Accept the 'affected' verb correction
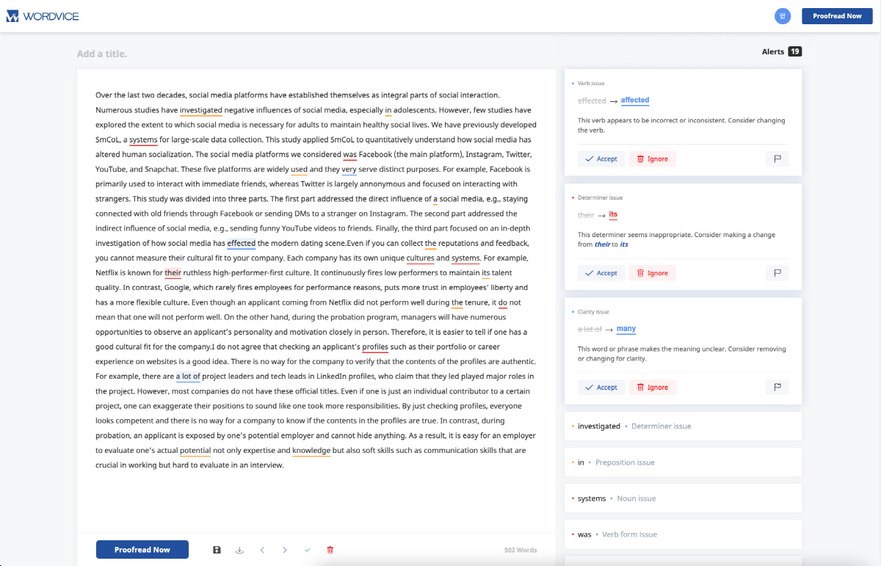Viewport: 881px width, 566px height. 601,159
